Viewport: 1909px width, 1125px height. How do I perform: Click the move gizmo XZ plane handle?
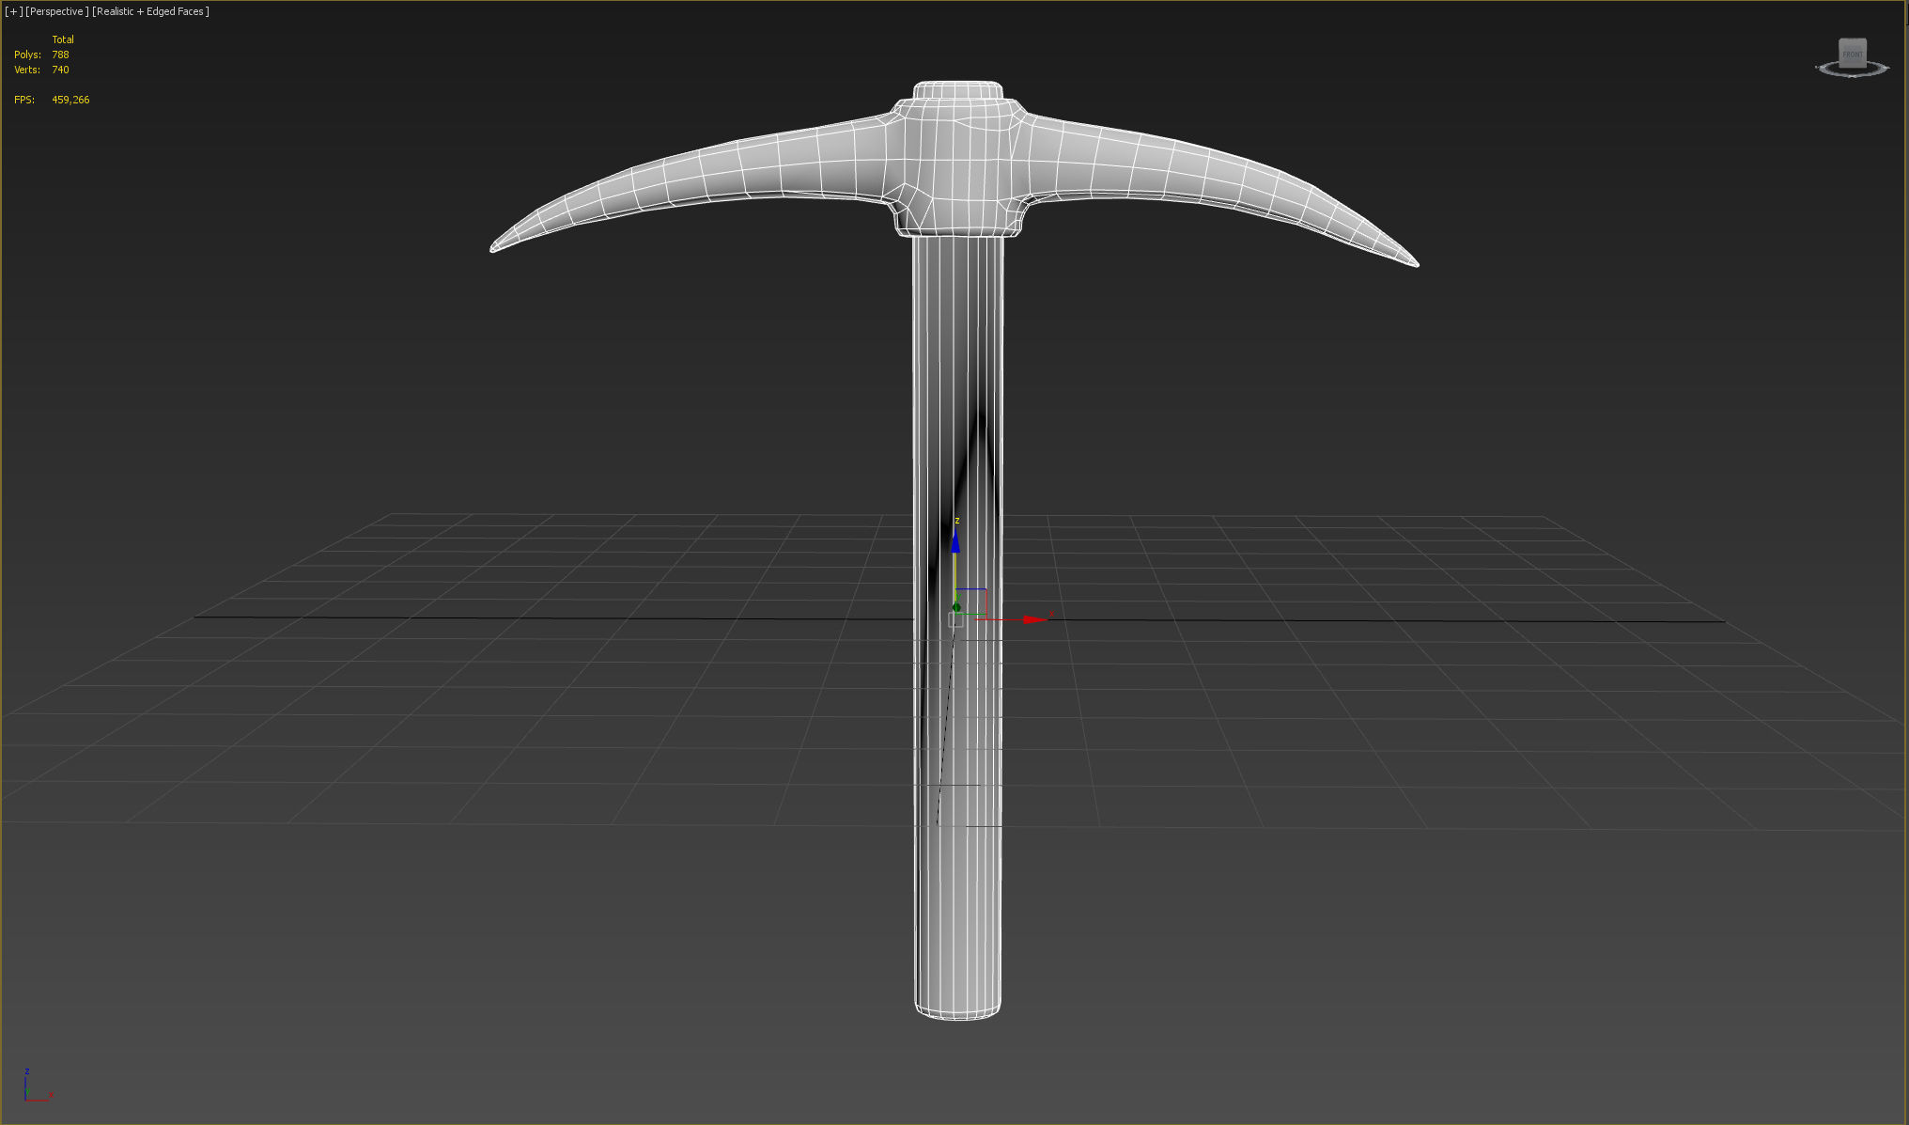(971, 602)
